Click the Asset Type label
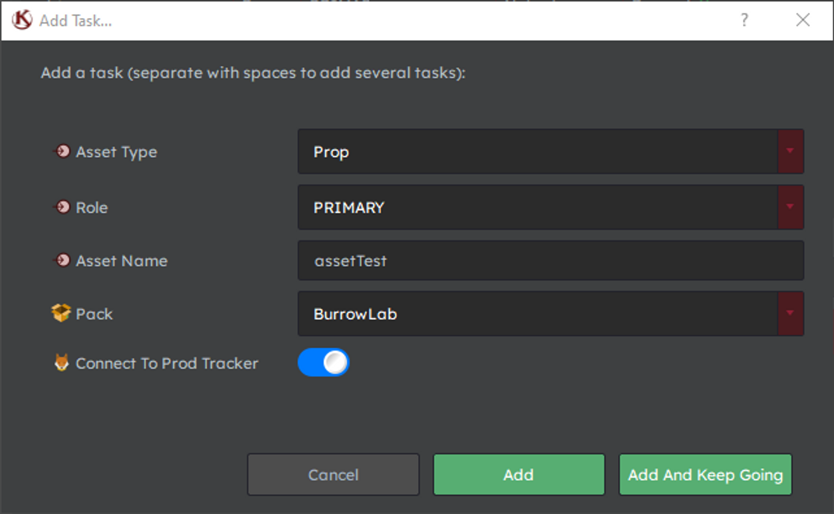834x514 pixels. point(116,152)
